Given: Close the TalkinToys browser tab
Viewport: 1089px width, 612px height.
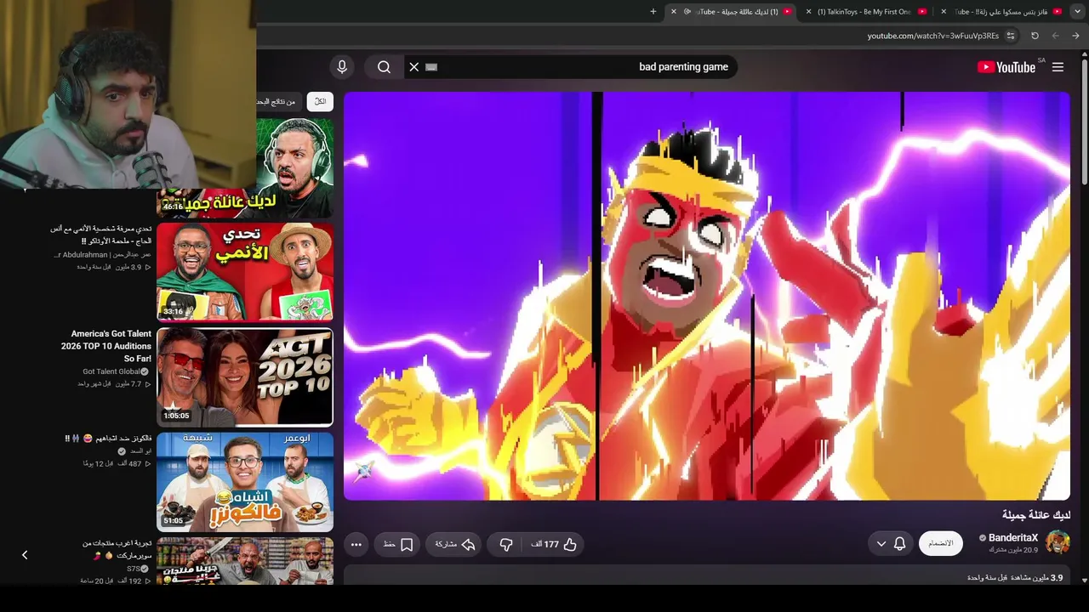Looking at the screenshot, I should coord(808,12).
